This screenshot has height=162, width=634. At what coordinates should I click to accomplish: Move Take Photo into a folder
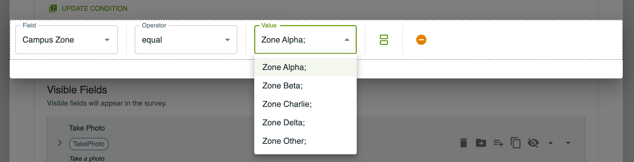point(481,143)
